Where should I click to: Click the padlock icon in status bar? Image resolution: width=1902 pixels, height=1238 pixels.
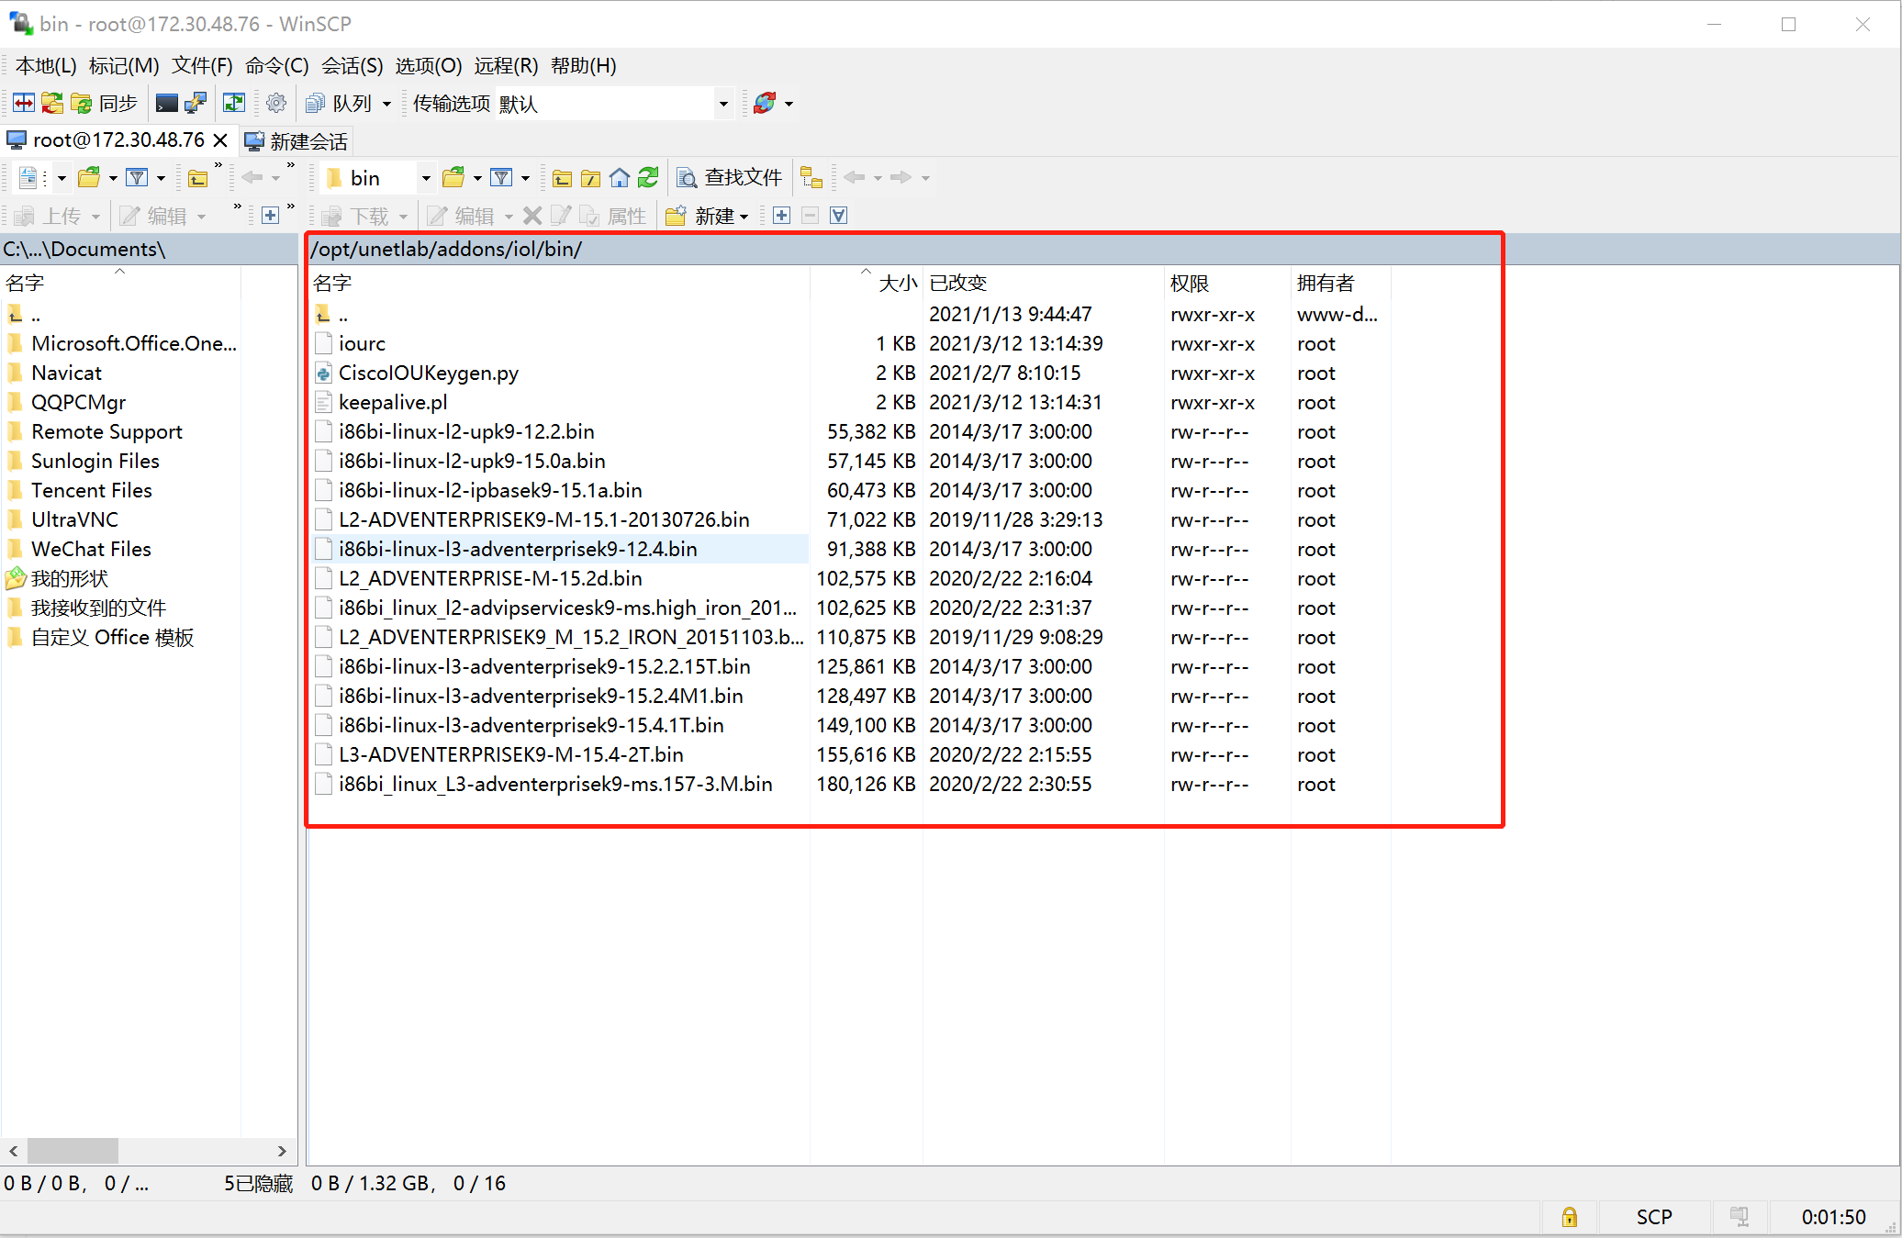1570,1217
